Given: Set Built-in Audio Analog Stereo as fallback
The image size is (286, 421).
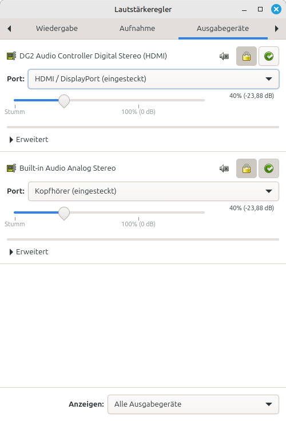Looking at the screenshot, I should click(269, 168).
